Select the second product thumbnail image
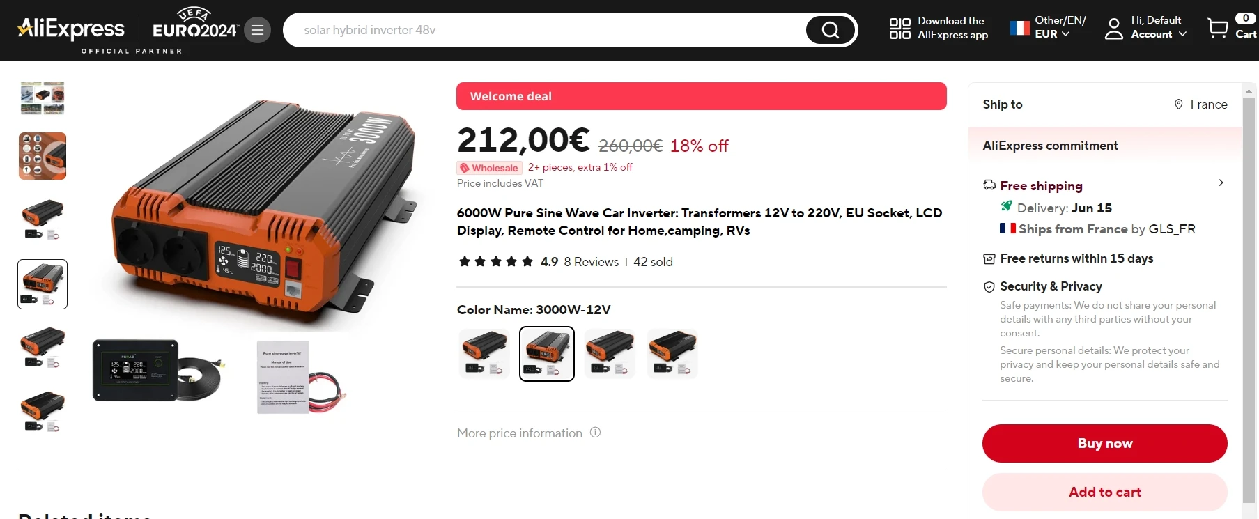The image size is (1259, 519). pyautogui.click(x=43, y=156)
